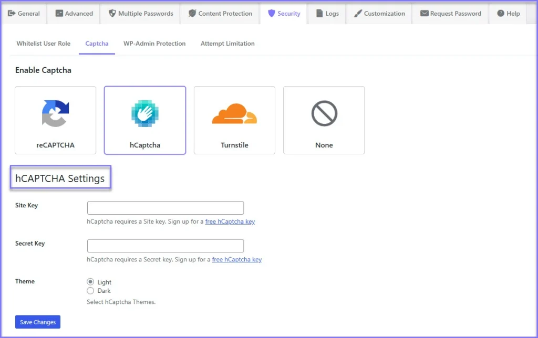Image resolution: width=538 pixels, height=338 pixels.
Task: Open the Advanced tab
Action: pyautogui.click(x=74, y=14)
